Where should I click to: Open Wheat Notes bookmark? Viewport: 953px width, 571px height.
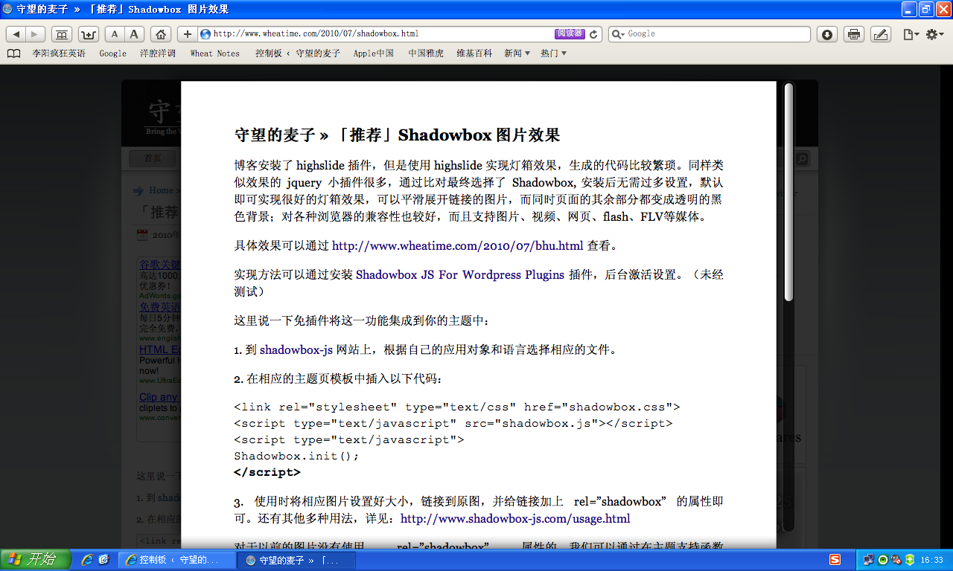[215, 54]
